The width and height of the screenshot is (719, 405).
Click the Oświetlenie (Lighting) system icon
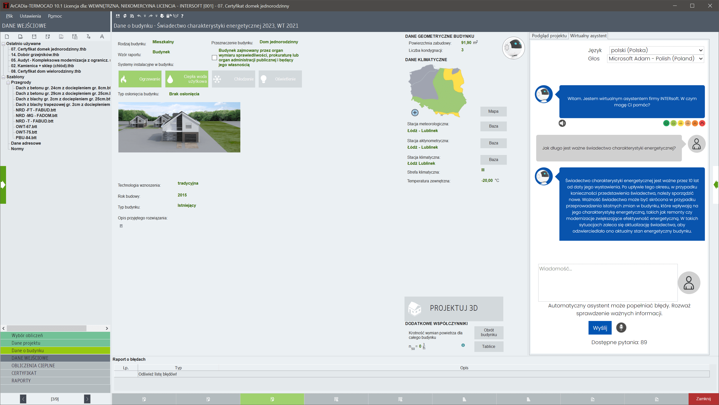(280, 78)
